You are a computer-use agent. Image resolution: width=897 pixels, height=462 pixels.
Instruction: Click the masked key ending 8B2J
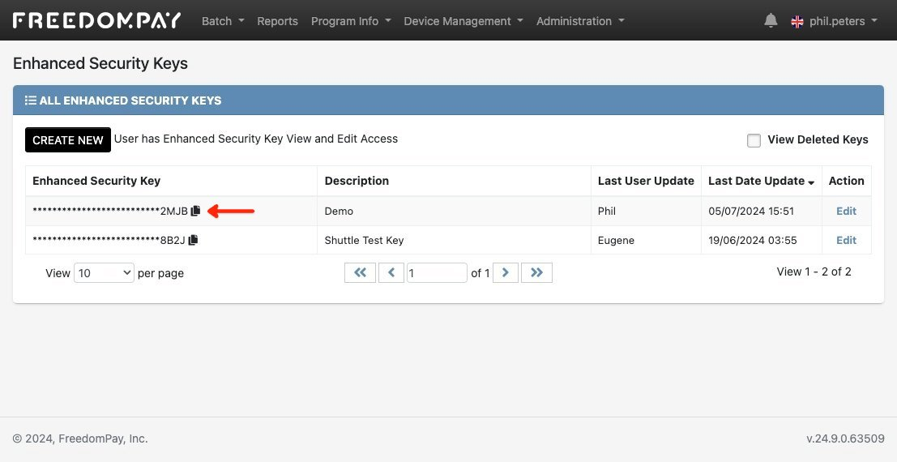(x=109, y=240)
